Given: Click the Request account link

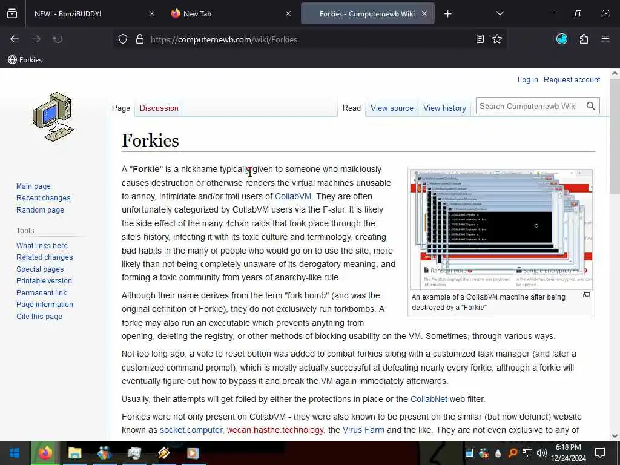Looking at the screenshot, I should tap(572, 80).
